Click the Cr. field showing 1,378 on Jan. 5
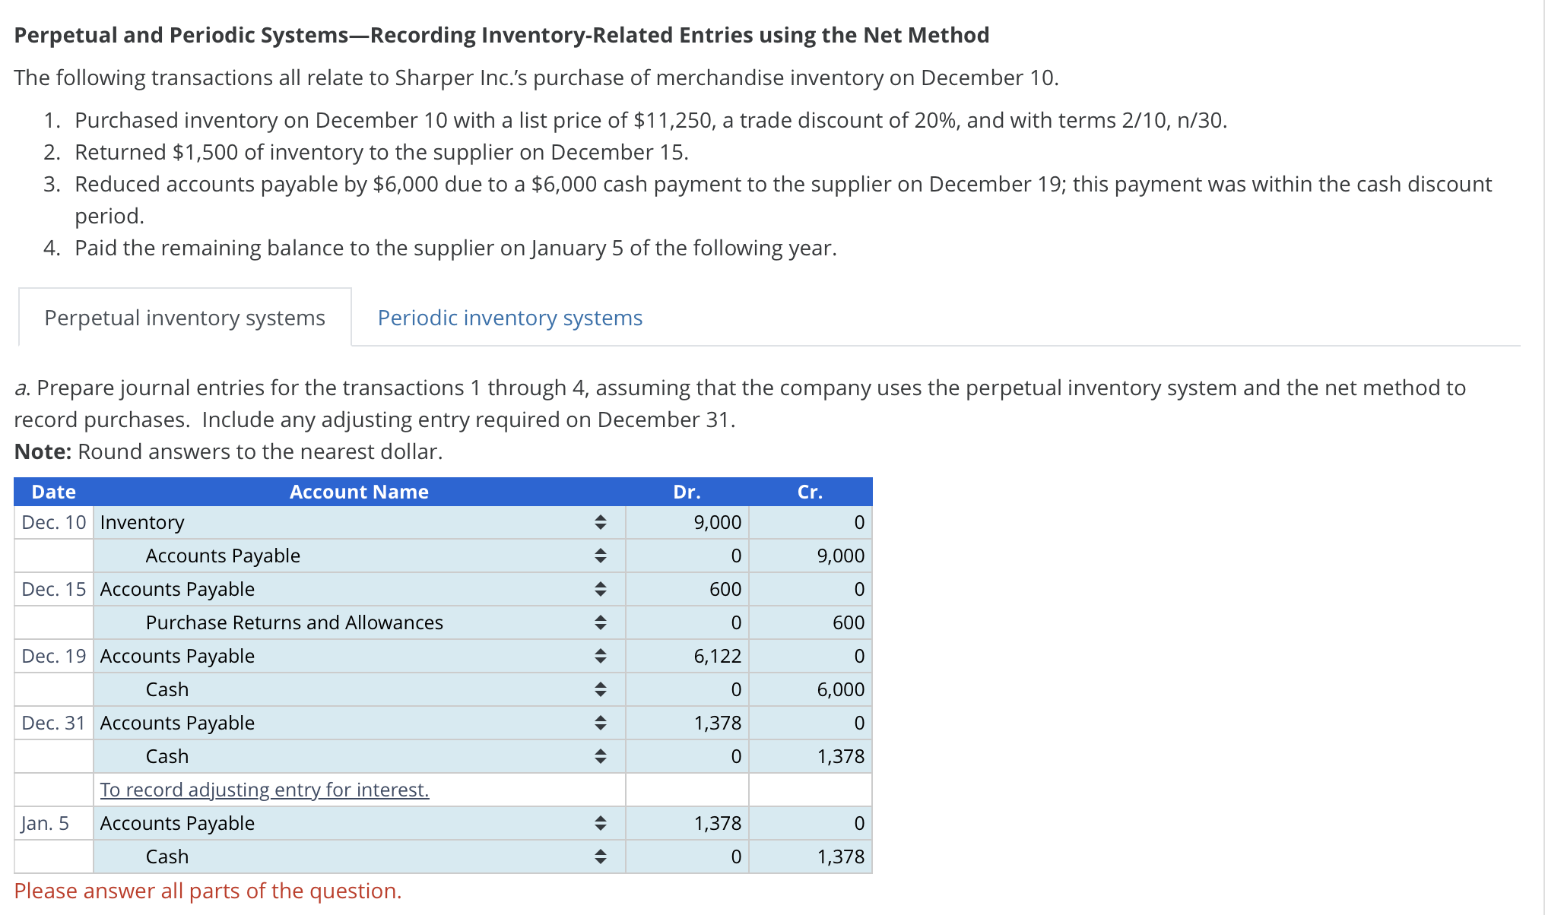 809,856
